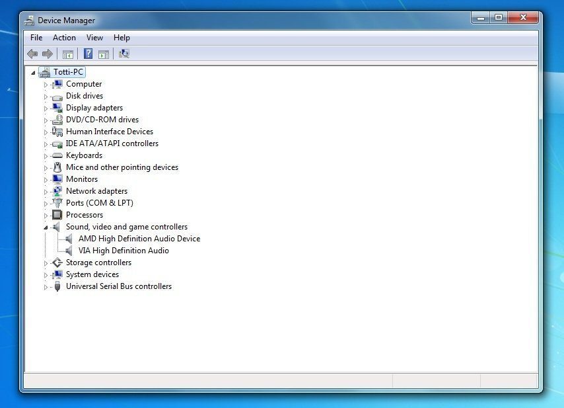Click the Processors chip icon
The image size is (564, 408).
[57, 215]
